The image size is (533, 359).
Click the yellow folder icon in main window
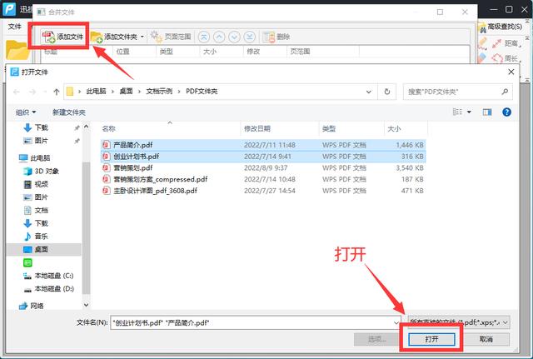pos(16,50)
